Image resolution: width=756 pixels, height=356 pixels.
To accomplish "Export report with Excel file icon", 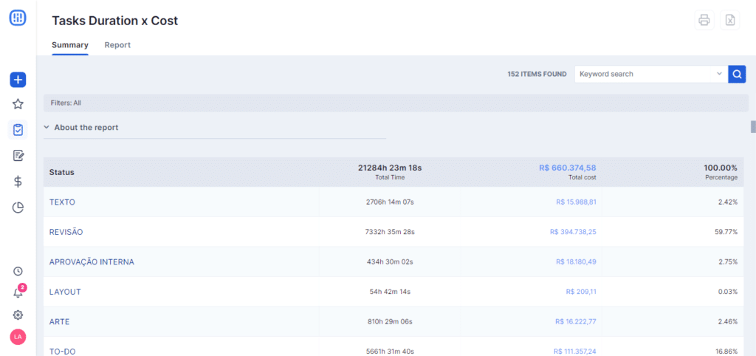I will click(729, 20).
